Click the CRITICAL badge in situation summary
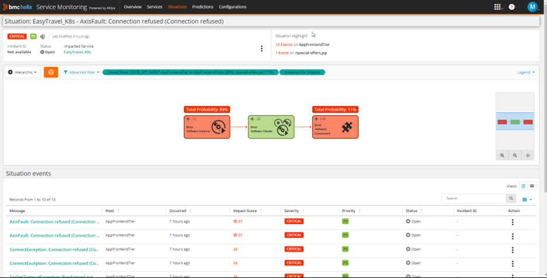 click(x=17, y=36)
